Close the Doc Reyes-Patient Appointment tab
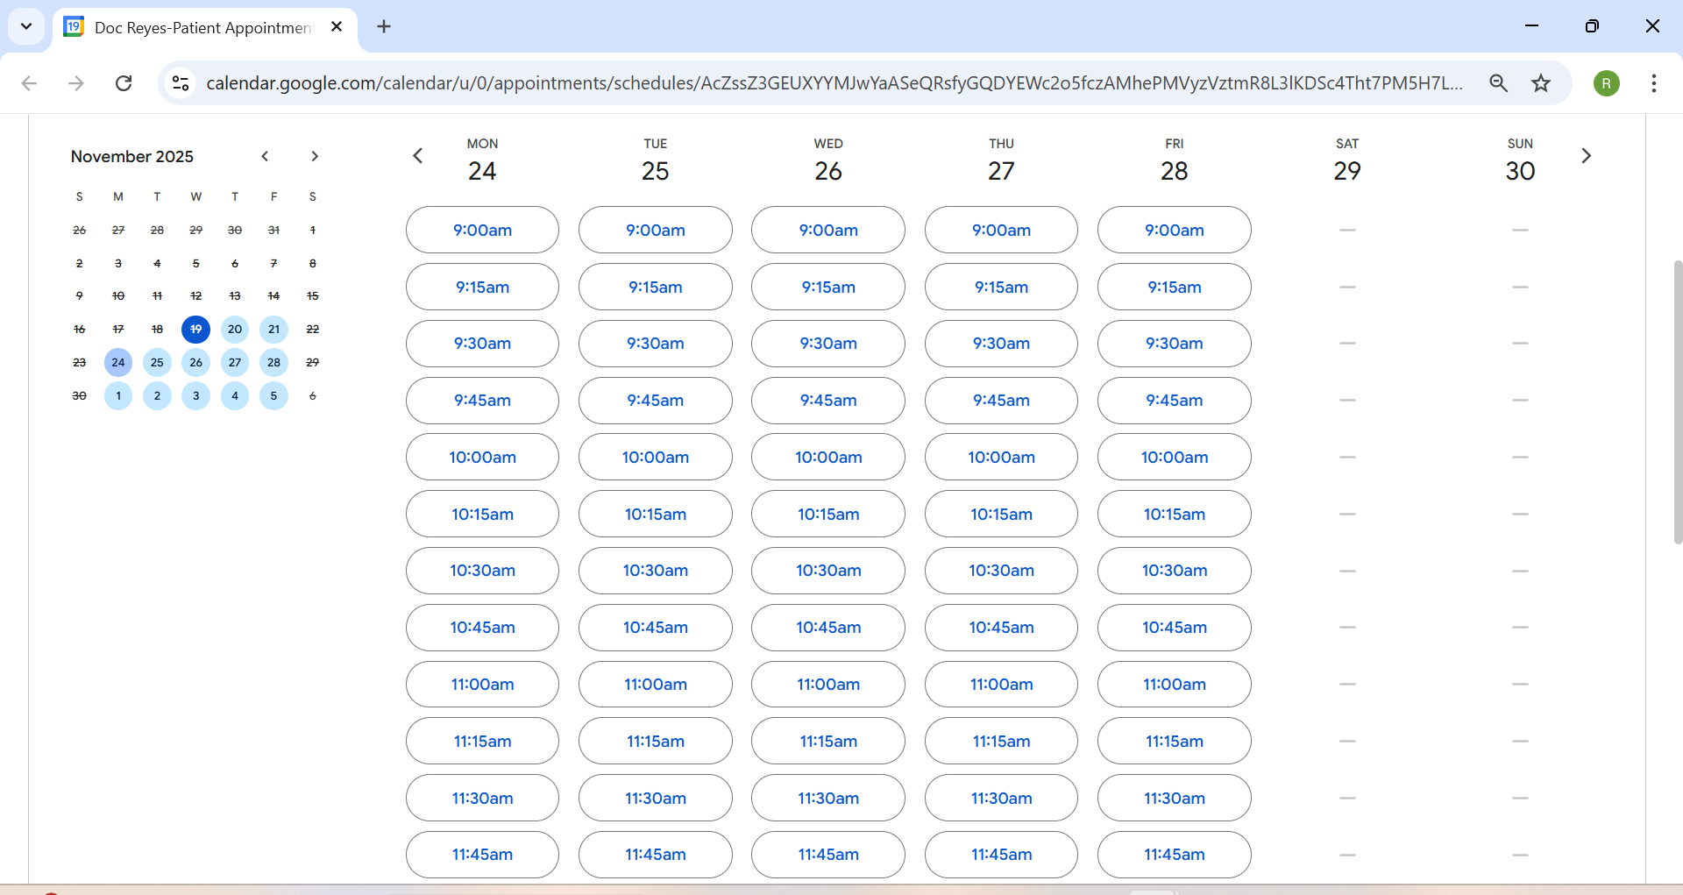Viewport: 1683px width, 895px height. click(337, 26)
